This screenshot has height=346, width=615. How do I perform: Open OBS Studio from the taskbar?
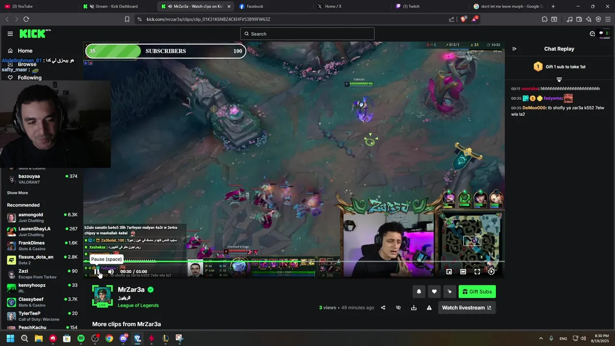95,338
